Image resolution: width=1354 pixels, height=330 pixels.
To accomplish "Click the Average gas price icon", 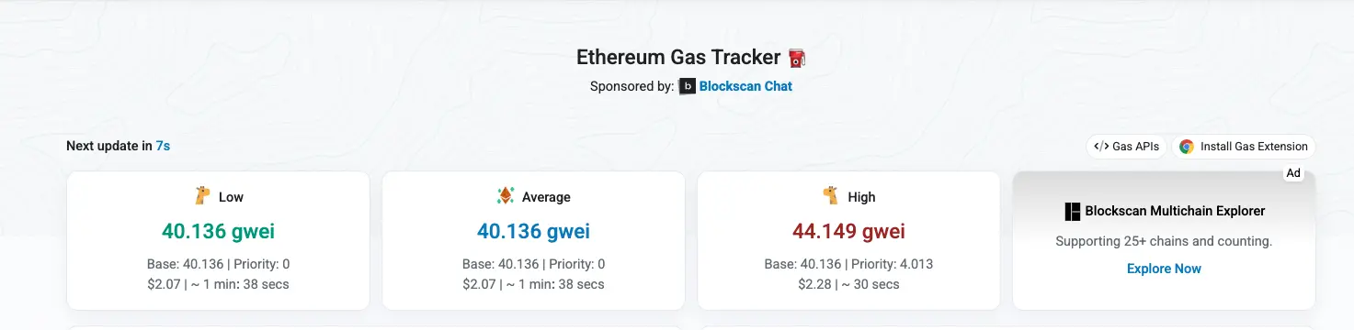I will coord(506,195).
